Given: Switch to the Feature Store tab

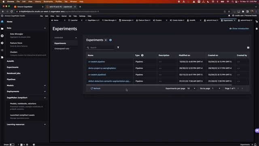Looking at the screenshot, I should click(143, 20).
